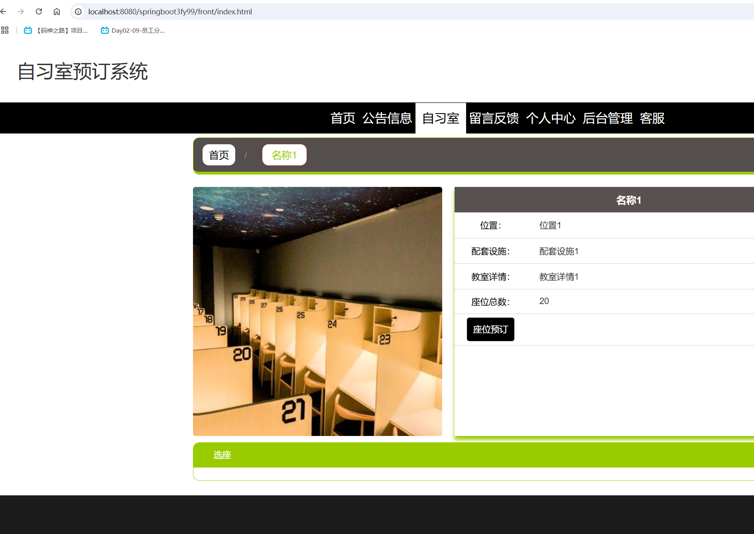Reload the current page
This screenshot has height=534, width=754.
[39, 12]
